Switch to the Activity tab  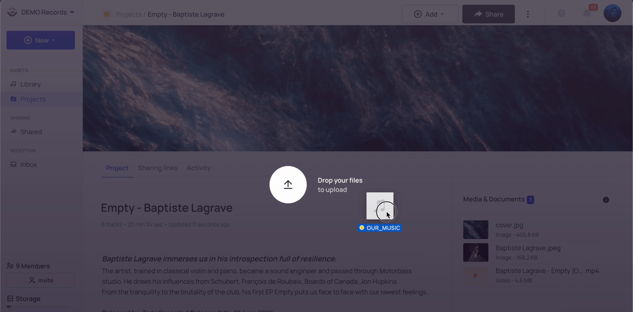pos(199,168)
